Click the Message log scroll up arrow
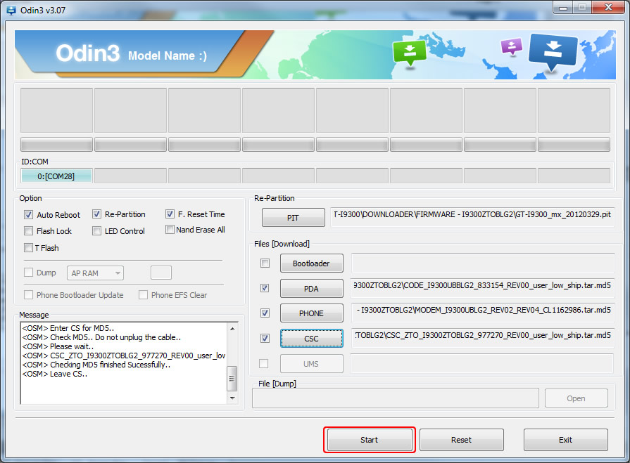This screenshot has width=630, height=463. pyautogui.click(x=232, y=329)
